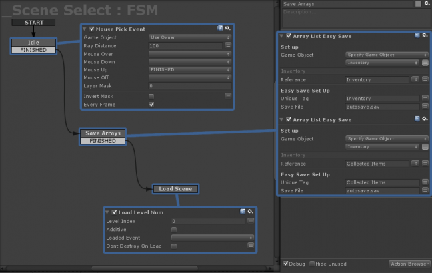The width and height of the screenshot is (432, 273).
Task: Collapse the Mouse Pick Event action
Action: pos(85,29)
